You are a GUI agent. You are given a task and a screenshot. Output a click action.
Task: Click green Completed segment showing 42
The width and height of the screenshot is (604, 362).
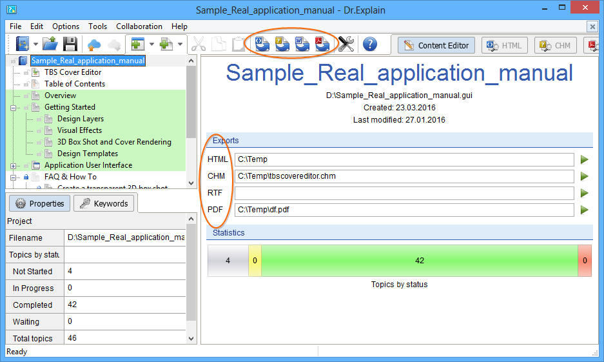(x=420, y=261)
